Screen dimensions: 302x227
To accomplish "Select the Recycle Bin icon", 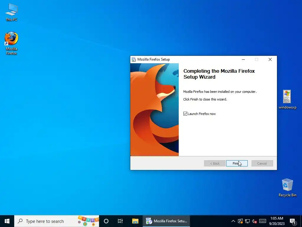I will [x=287, y=188].
